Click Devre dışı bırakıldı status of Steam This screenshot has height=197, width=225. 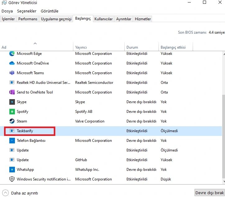(141, 121)
